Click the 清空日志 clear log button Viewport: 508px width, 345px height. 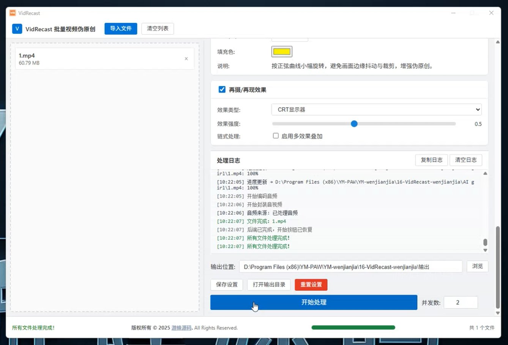[466, 160]
